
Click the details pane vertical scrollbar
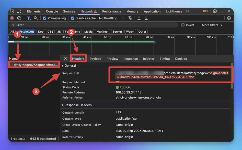coord(232,76)
